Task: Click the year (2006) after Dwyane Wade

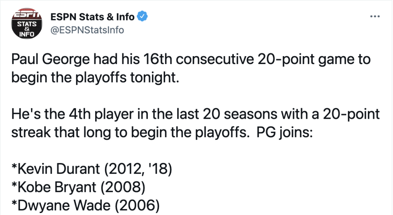Action: pyautogui.click(x=137, y=206)
